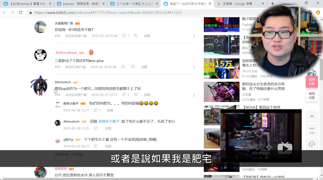The height and width of the screenshot is (180, 323).
Task: Expand all replies via 点击查看
Action: point(77,154)
